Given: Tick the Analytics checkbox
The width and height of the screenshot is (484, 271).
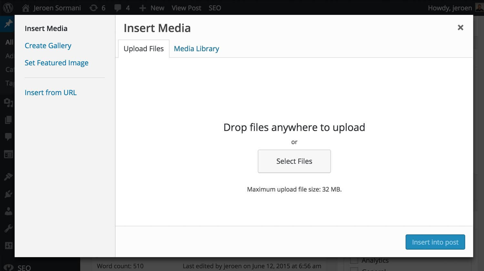Looking at the screenshot, I should click(x=354, y=260).
